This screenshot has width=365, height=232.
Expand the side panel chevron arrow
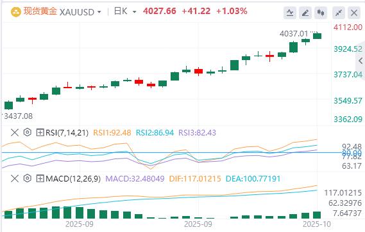pos(361,61)
